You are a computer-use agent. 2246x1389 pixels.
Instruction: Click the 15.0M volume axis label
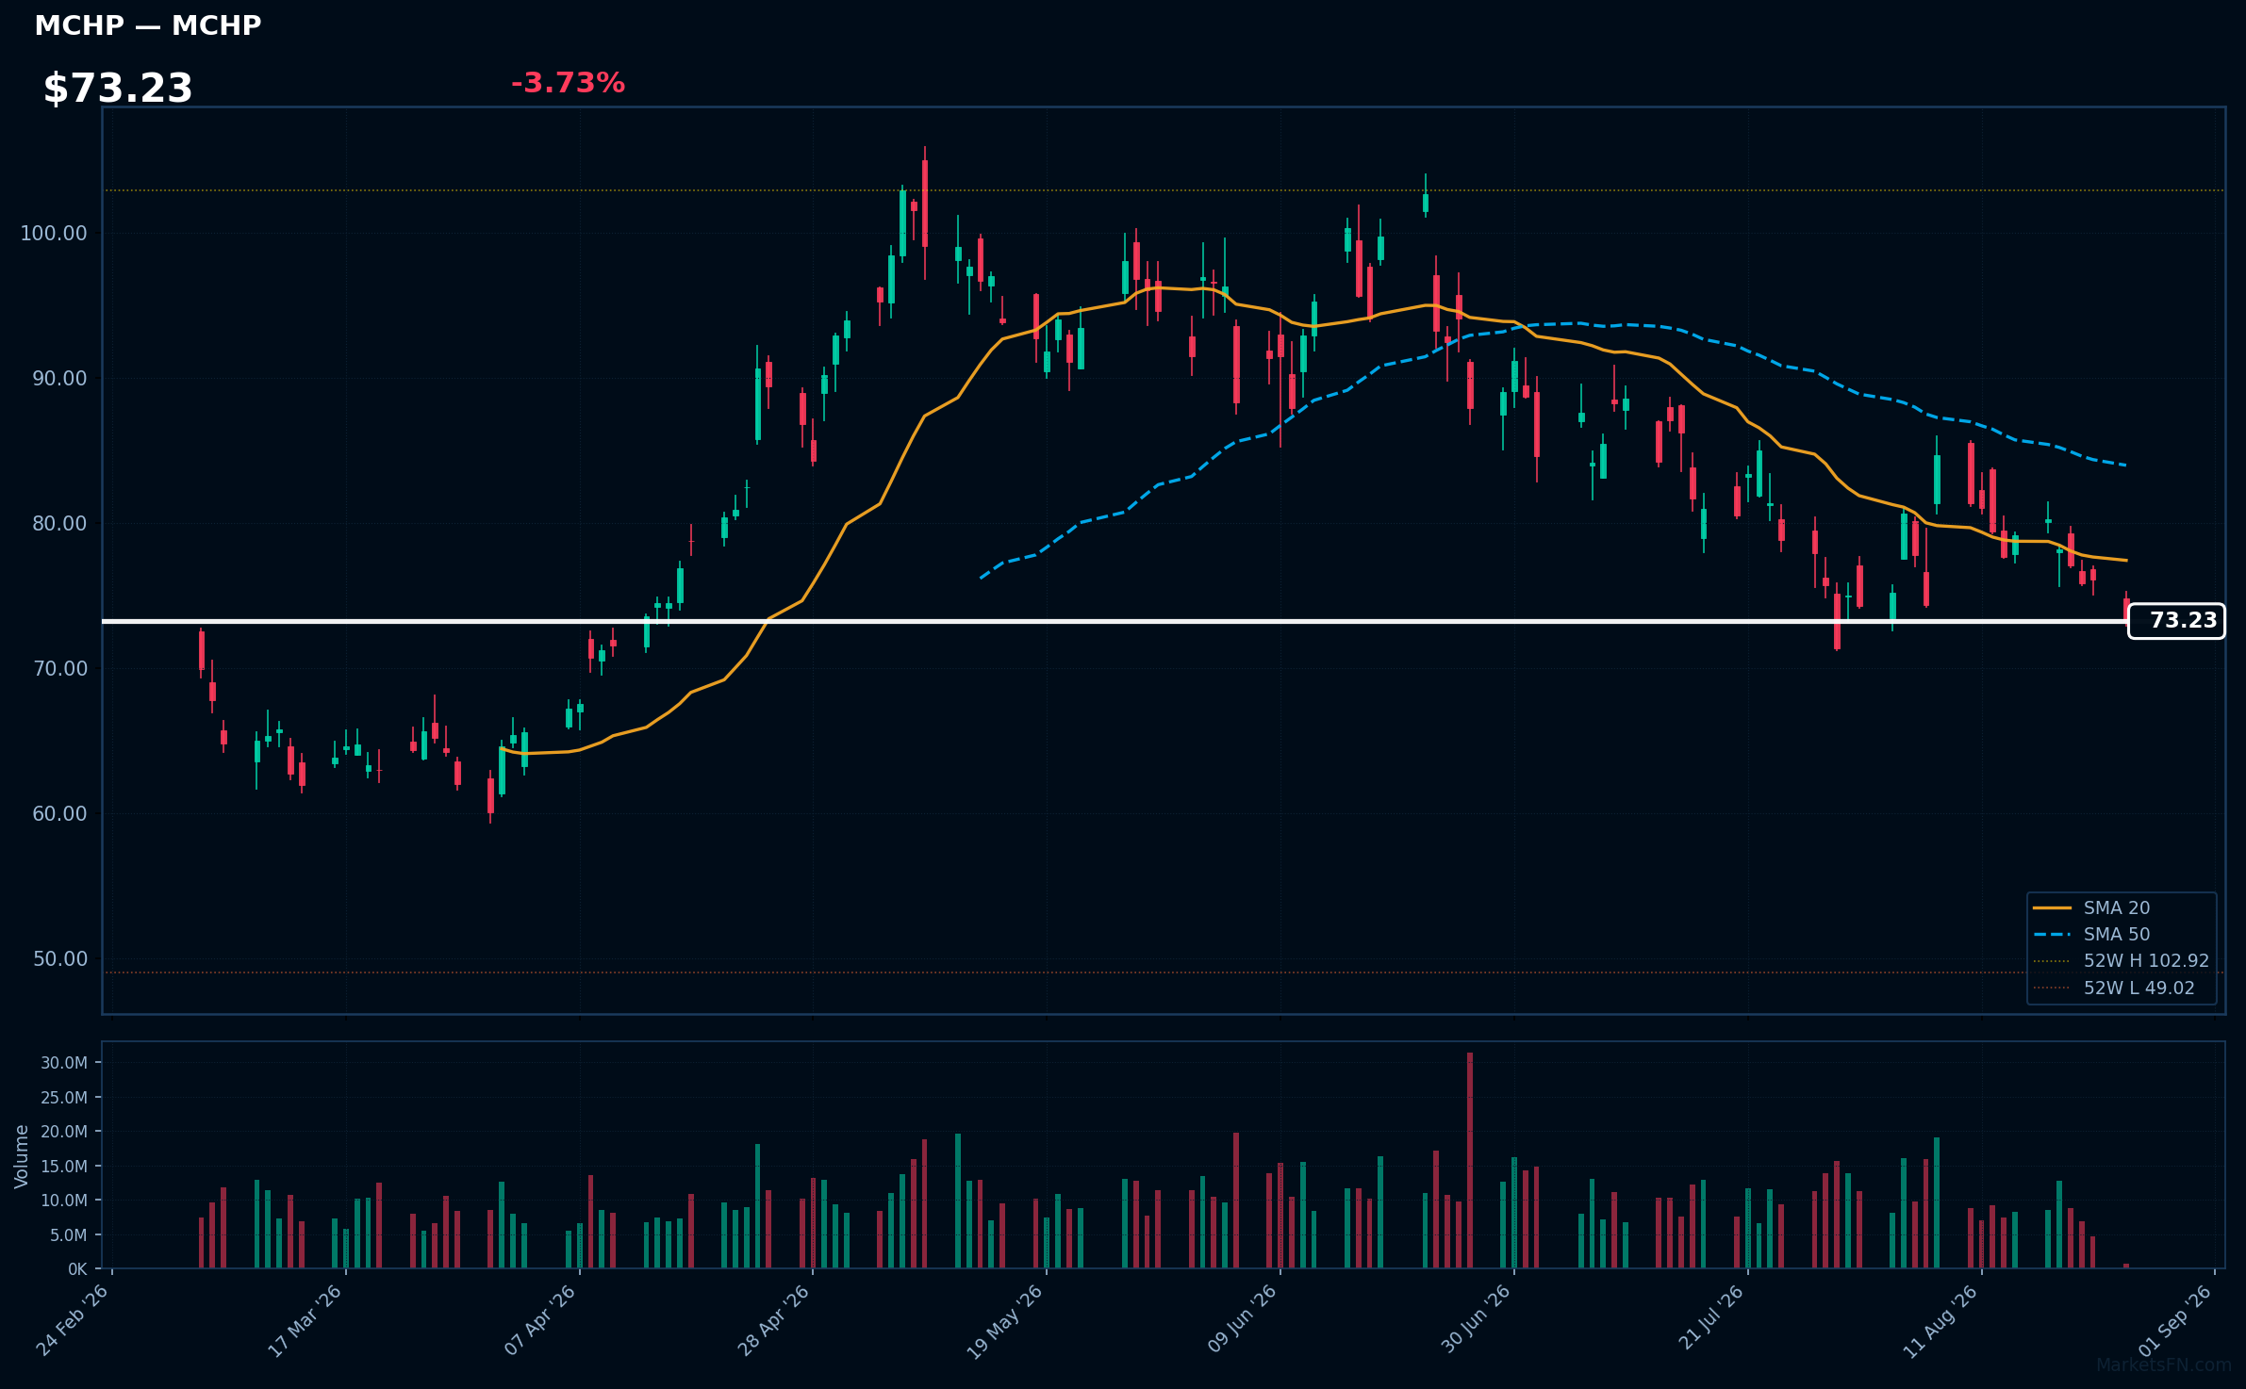[x=64, y=1166]
